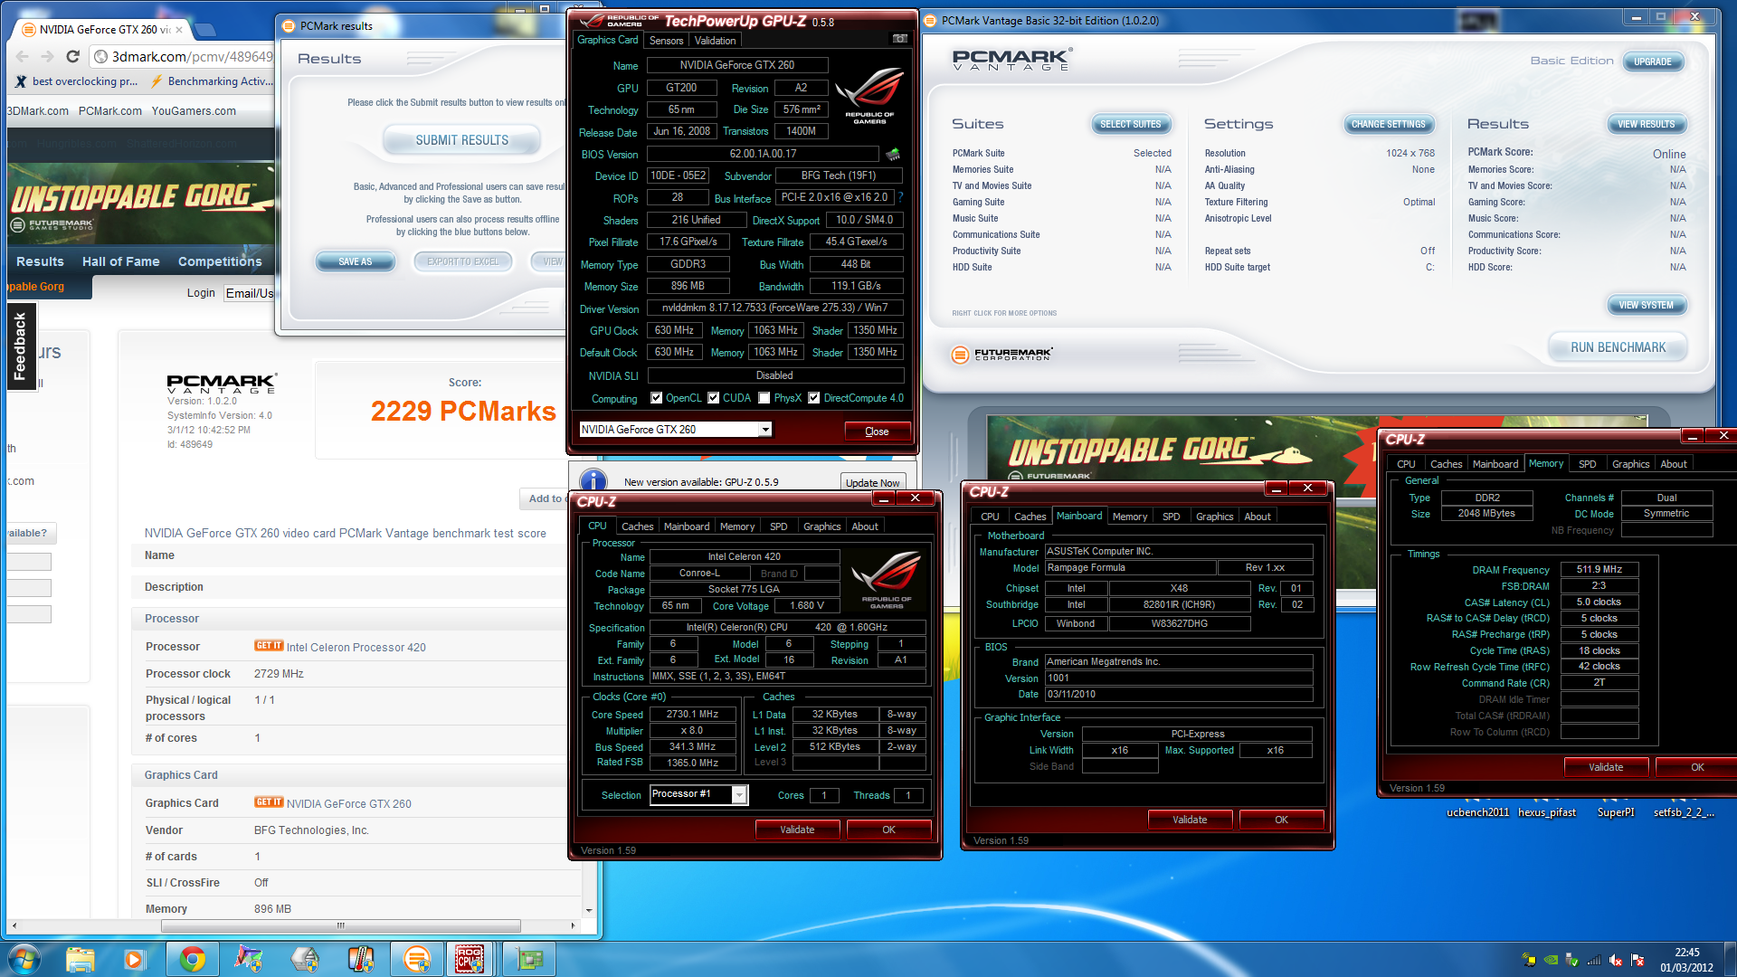Toggle the CUDA checkbox in GPU-Z
The height and width of the screenshot is (977, 1737).
(x=714, y=398)
